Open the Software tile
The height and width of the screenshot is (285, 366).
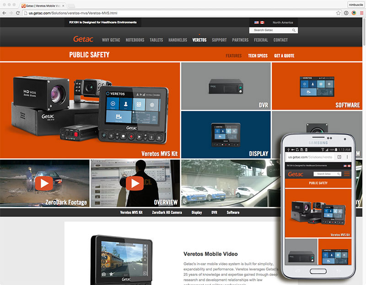pyautogui.click(x=317, y=86)
